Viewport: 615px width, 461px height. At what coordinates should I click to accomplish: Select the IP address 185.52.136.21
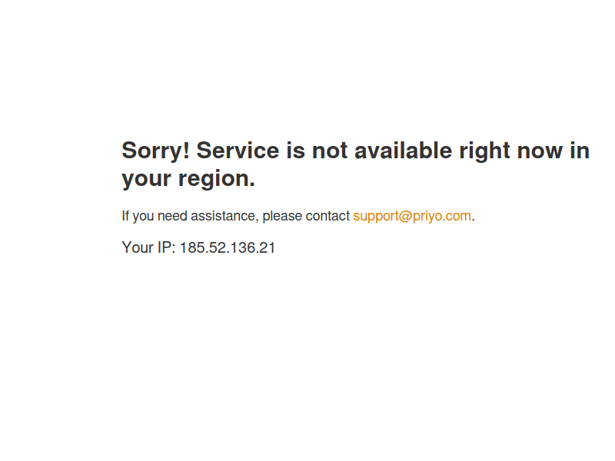tap(228, 247)
